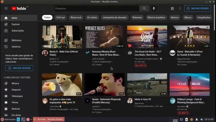Select the Álbuns filter chip
The width and height of the screenshot is (216, 122).
(188, 18)
